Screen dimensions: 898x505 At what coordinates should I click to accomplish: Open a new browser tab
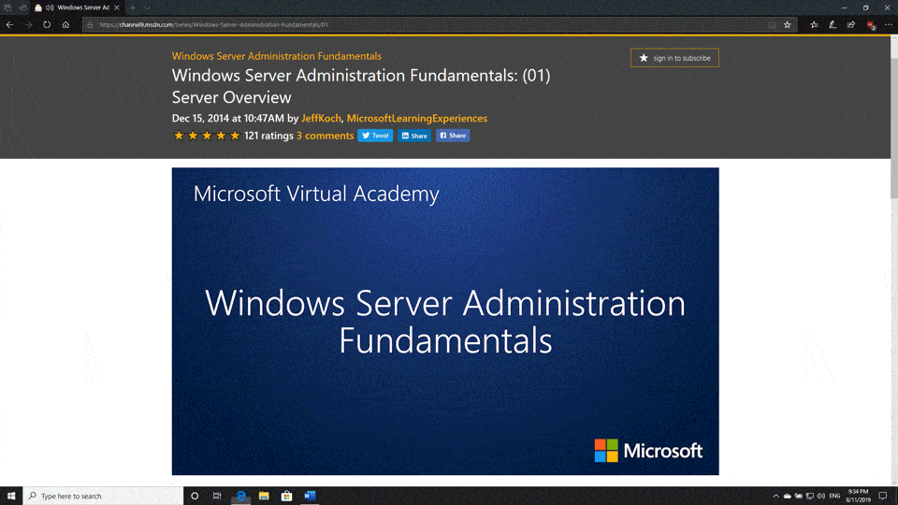click(133, 7)
